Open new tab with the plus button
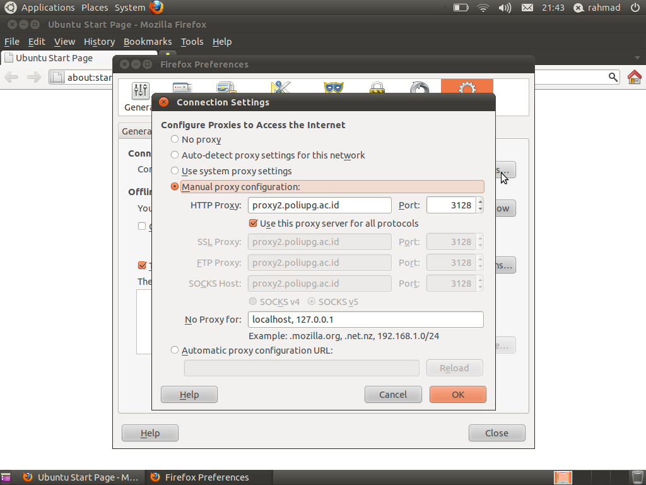Viewport: 646px width, 485px height. click(168, 54)
